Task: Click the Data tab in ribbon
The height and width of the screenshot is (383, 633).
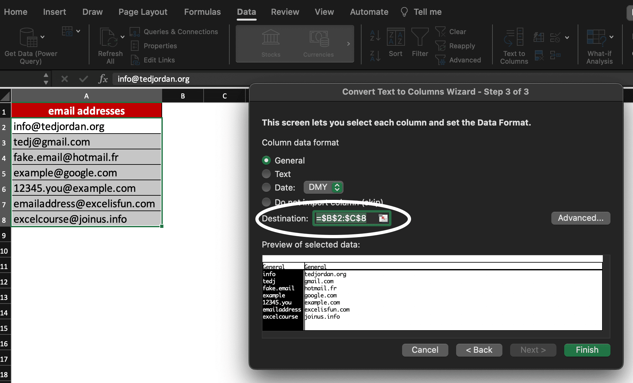Action: click(x=246, y=12)
